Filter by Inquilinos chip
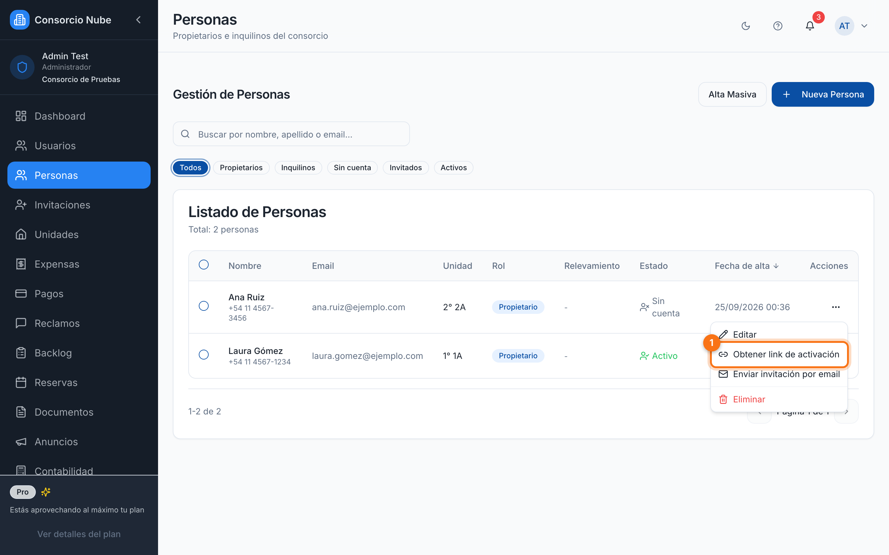Viewport: 889px width, 555px height. (298, 168)
